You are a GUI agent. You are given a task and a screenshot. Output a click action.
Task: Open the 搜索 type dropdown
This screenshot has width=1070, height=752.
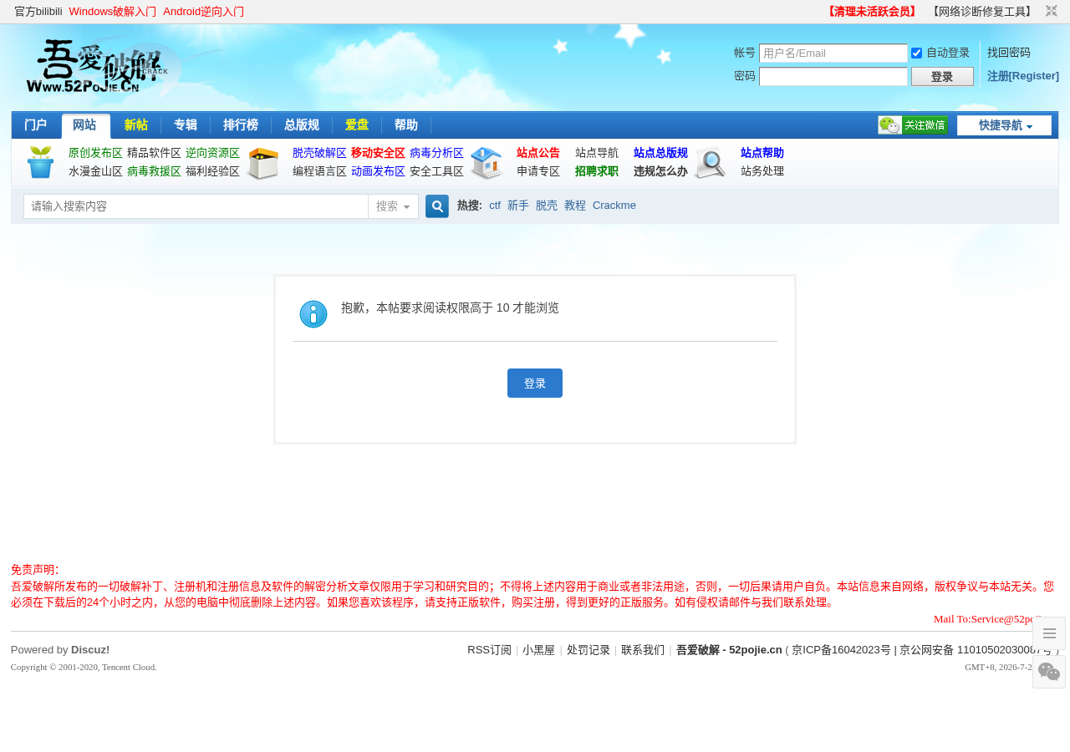393,206
